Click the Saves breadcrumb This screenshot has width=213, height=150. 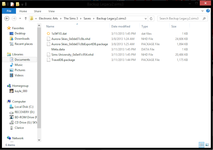[87, 18]
